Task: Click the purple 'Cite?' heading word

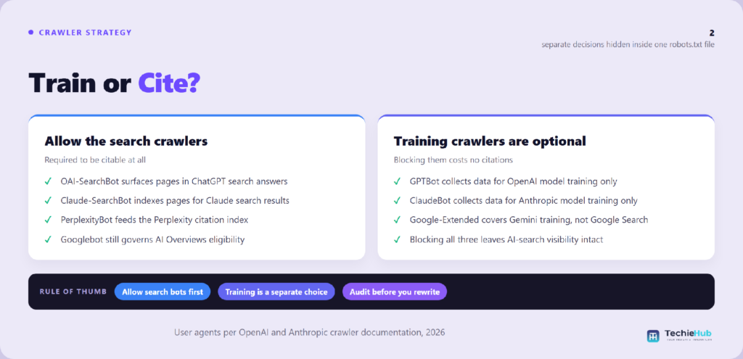Action: (169, 83)
